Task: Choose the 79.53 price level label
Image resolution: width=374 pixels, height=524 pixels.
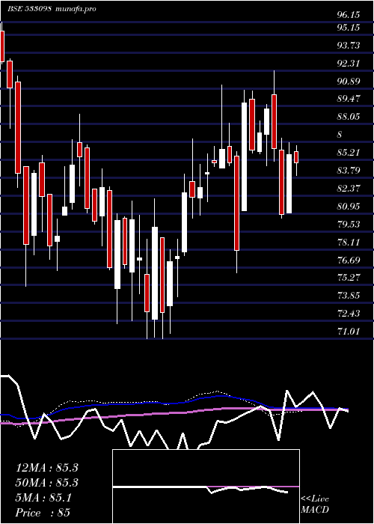Action: click(x=349, y=224)
